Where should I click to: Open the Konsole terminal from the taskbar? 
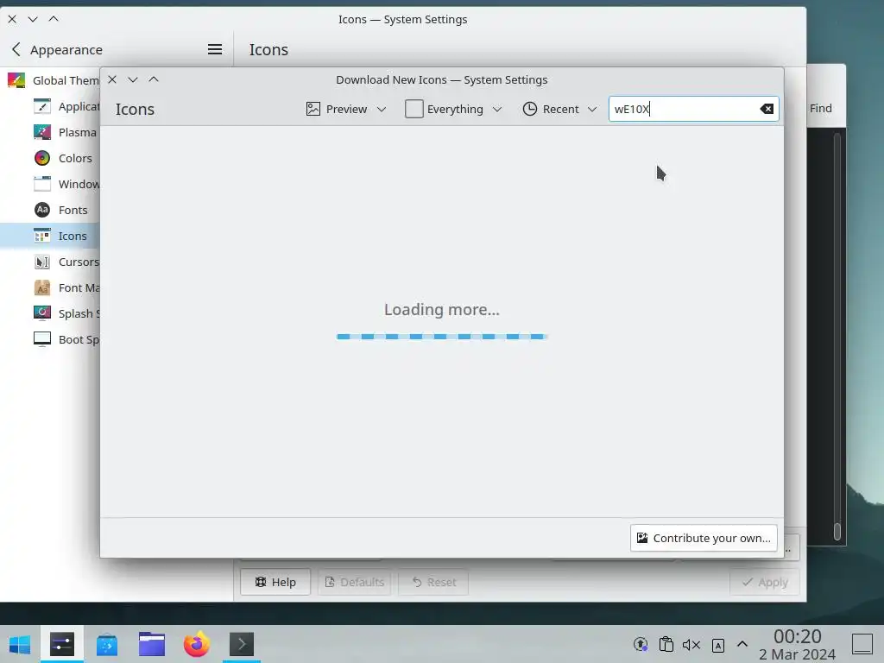pos(242,644)
